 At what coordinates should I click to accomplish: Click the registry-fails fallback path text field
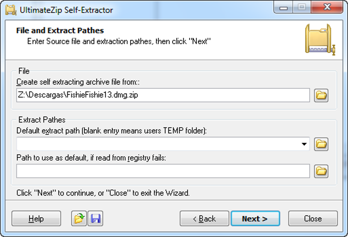[x=163, y=171]
